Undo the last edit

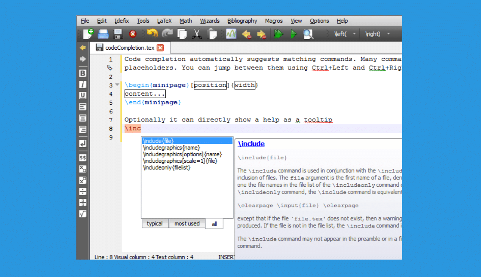coord(152,34)
